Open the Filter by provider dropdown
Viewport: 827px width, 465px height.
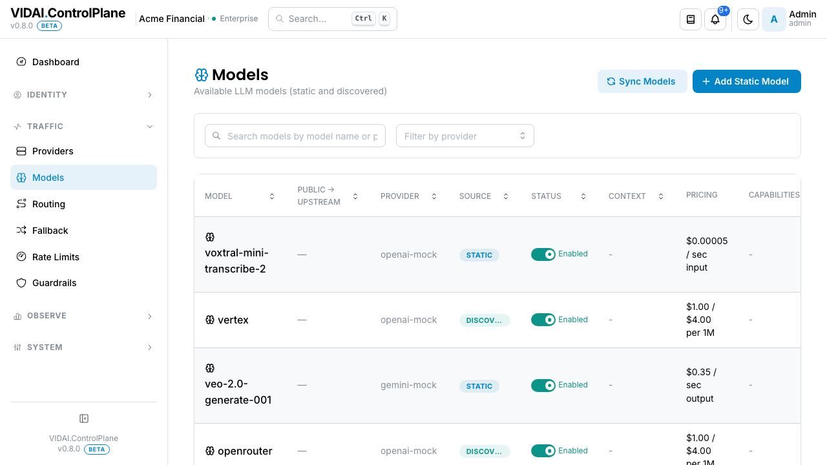point(465,136)
